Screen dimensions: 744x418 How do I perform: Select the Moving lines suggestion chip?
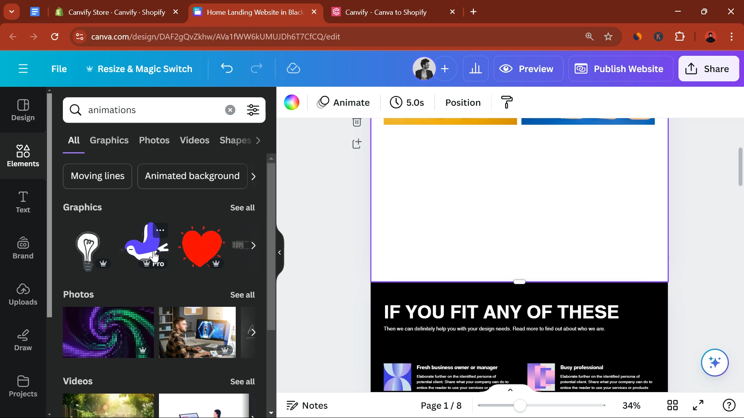[98, 176]
